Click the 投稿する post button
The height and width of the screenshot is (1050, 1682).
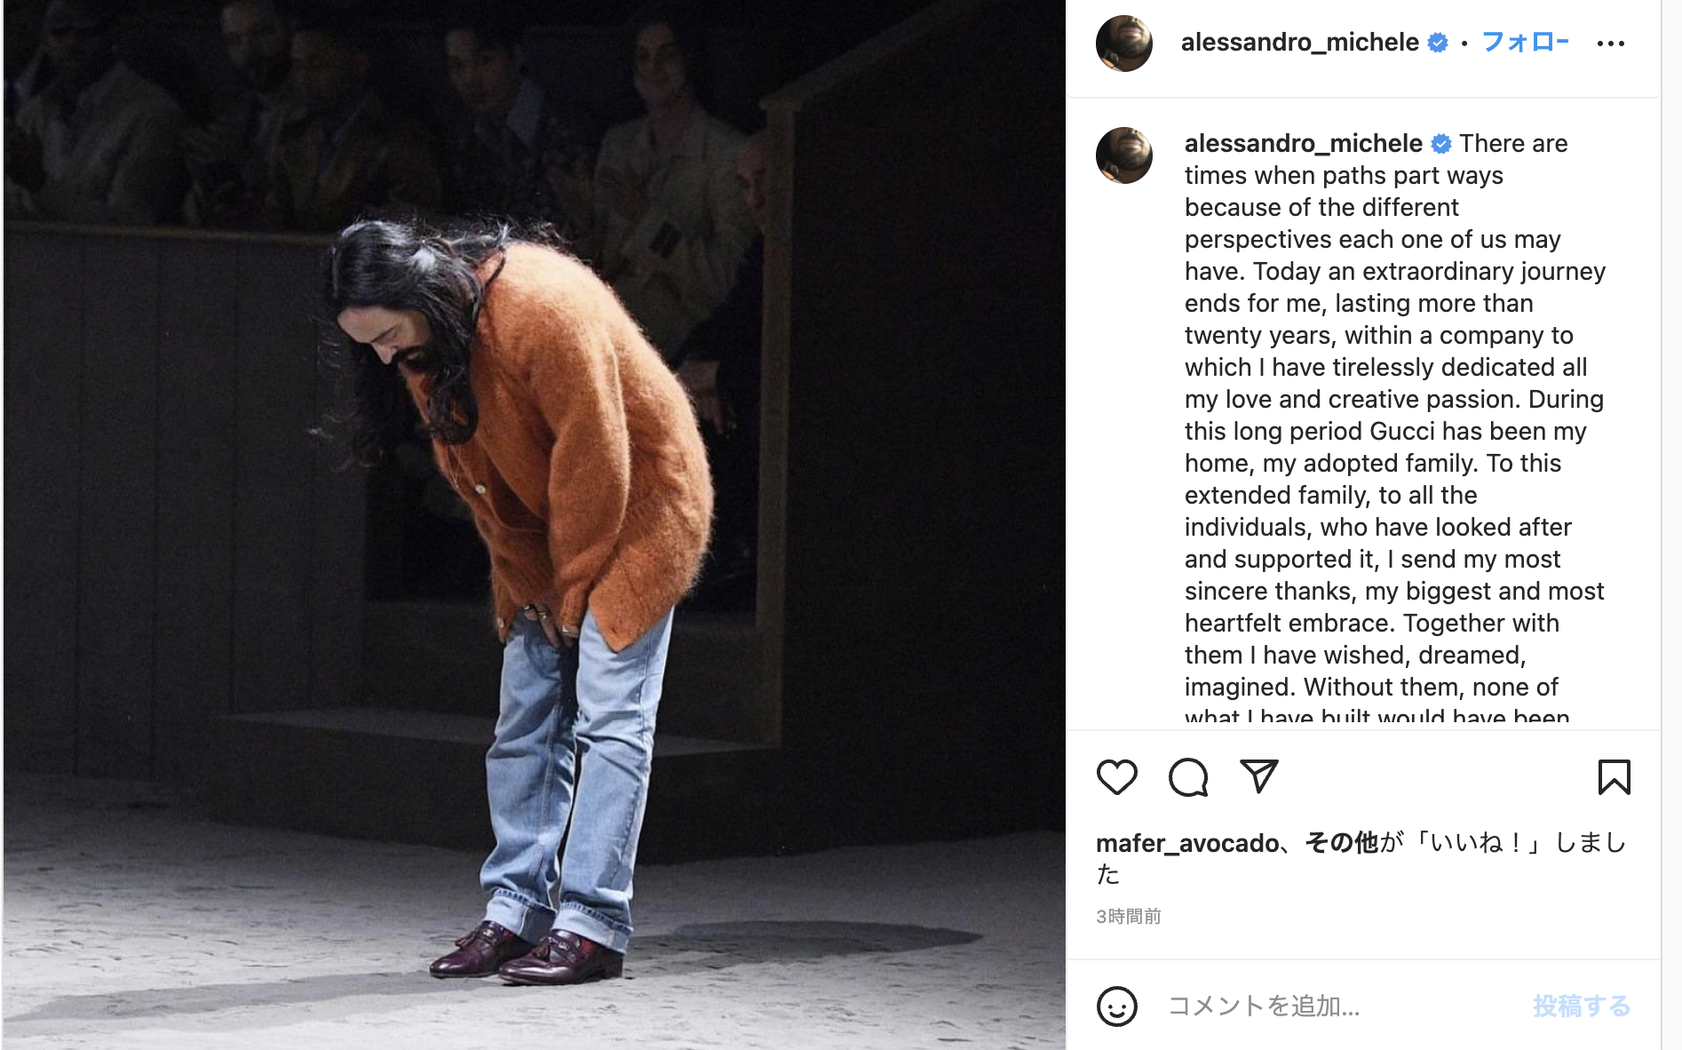click(1582, 1006)
